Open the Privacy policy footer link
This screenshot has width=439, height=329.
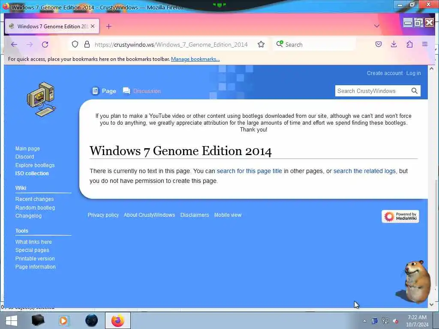103,215
